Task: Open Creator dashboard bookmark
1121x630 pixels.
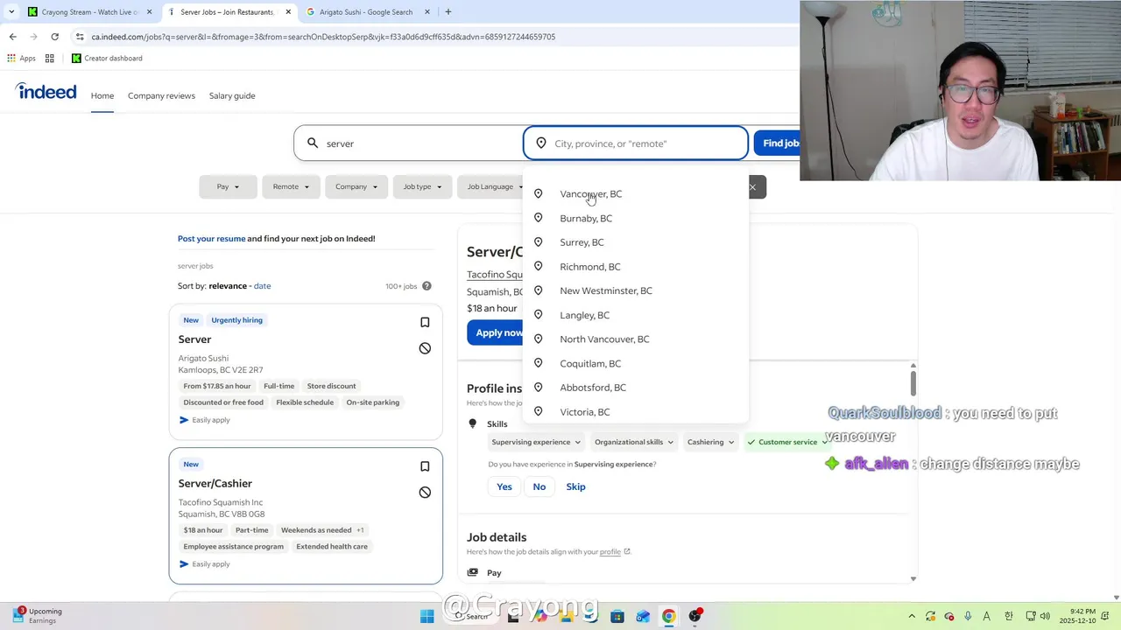Action: coord(107,59)
